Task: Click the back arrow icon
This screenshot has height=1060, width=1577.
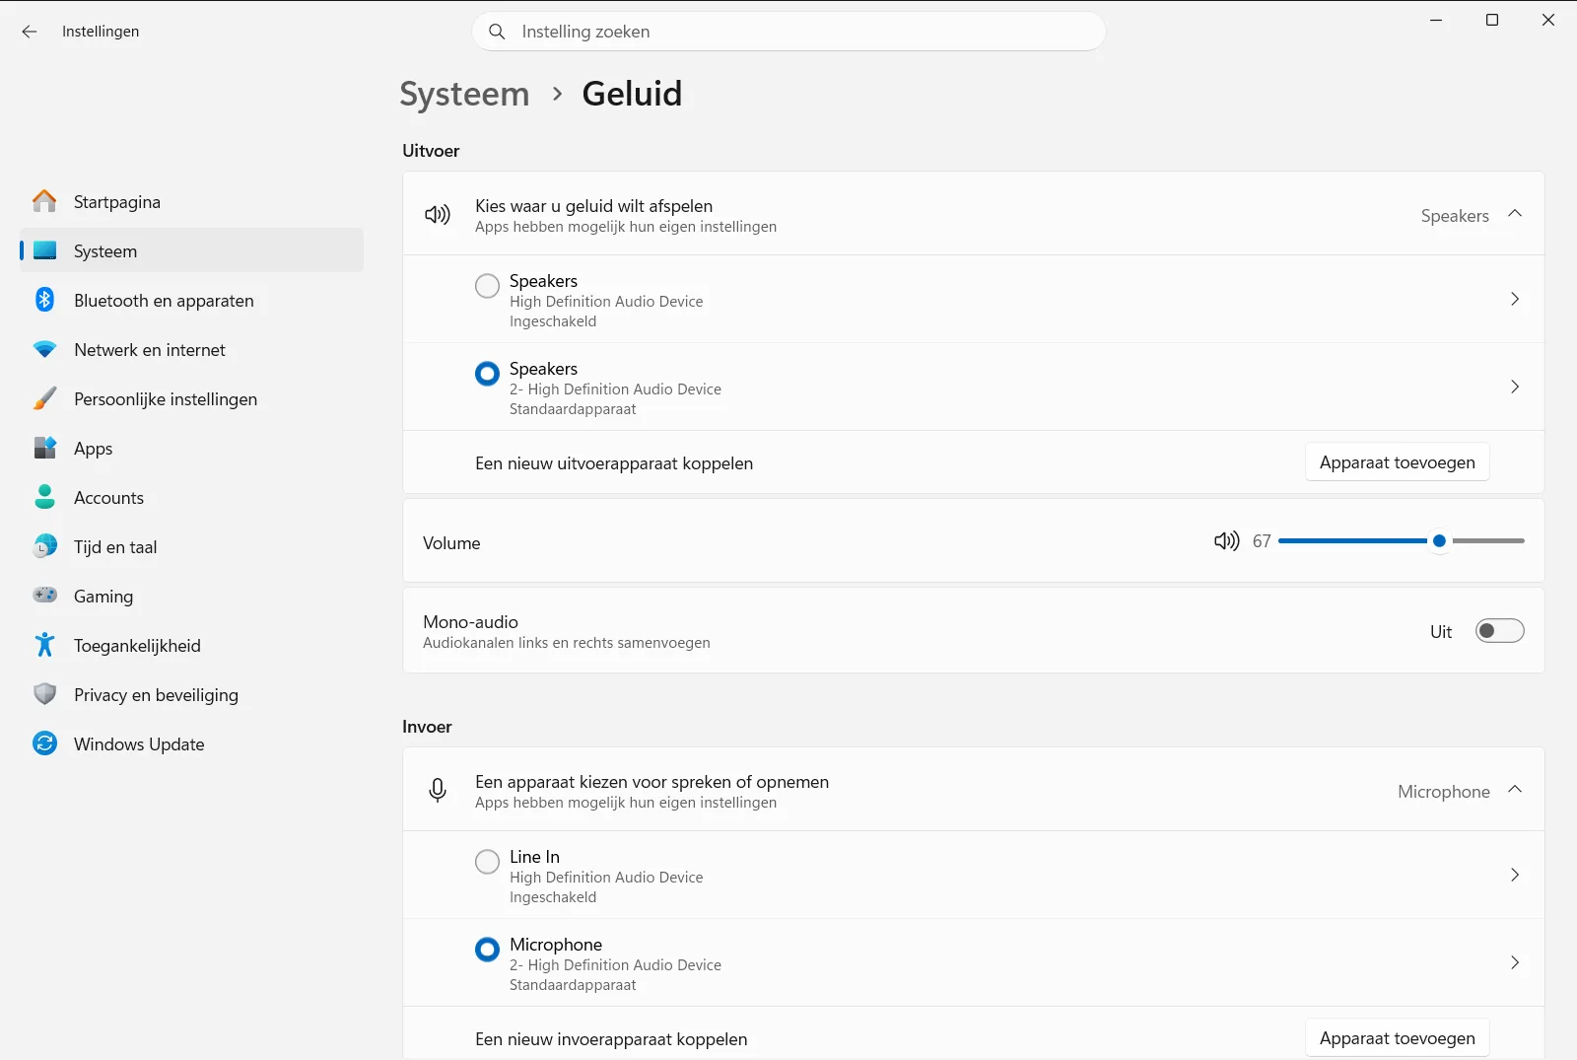Action: [30, 32]
